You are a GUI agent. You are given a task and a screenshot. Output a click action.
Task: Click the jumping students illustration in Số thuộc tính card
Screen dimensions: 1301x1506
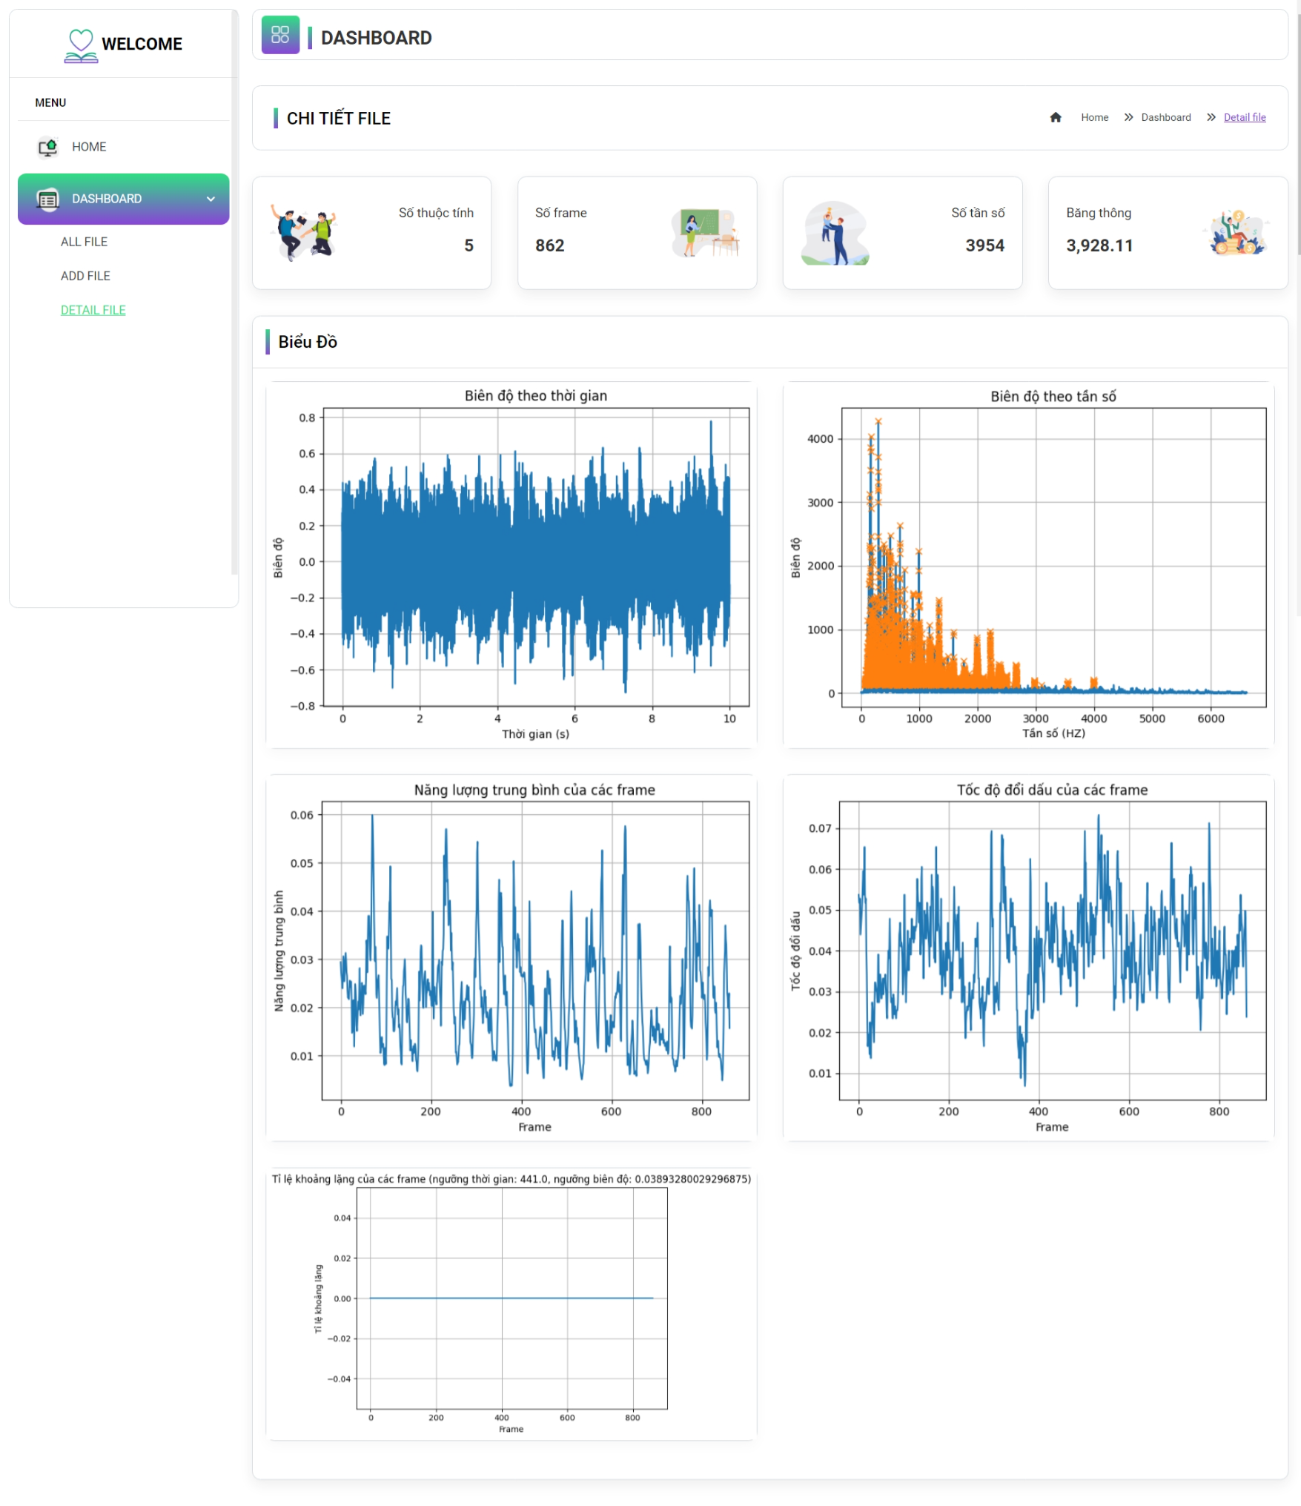coord(304,232)
